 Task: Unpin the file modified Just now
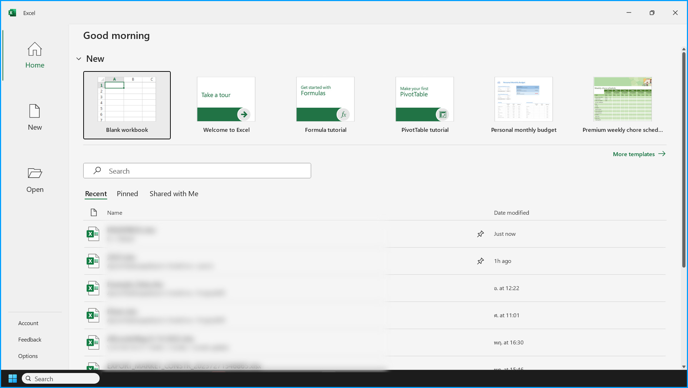click(x=480, y=234)
